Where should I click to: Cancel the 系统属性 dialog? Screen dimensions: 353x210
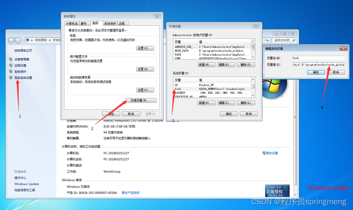[131, 114]
